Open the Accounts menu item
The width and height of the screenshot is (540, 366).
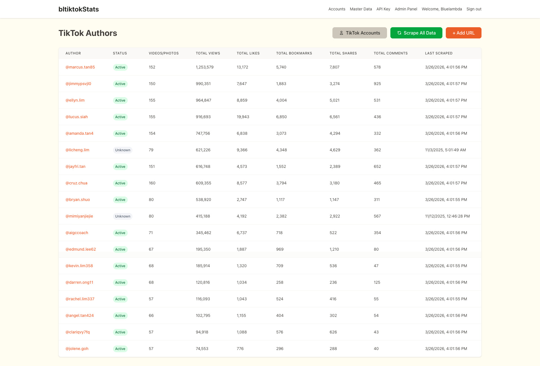[337, 9]
